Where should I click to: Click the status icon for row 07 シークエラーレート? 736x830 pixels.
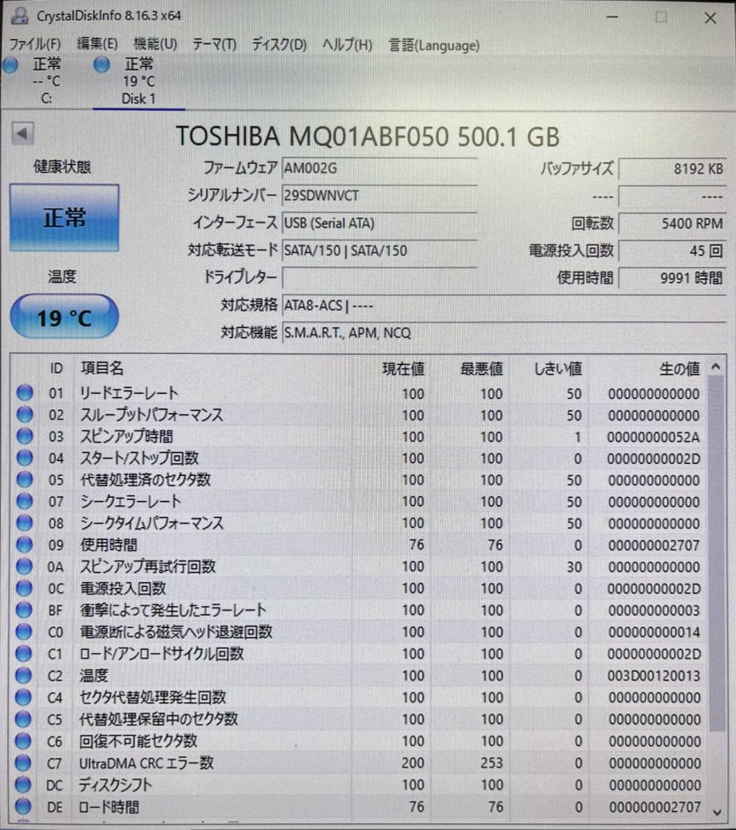pyautogui.click(x=25, y=501)
